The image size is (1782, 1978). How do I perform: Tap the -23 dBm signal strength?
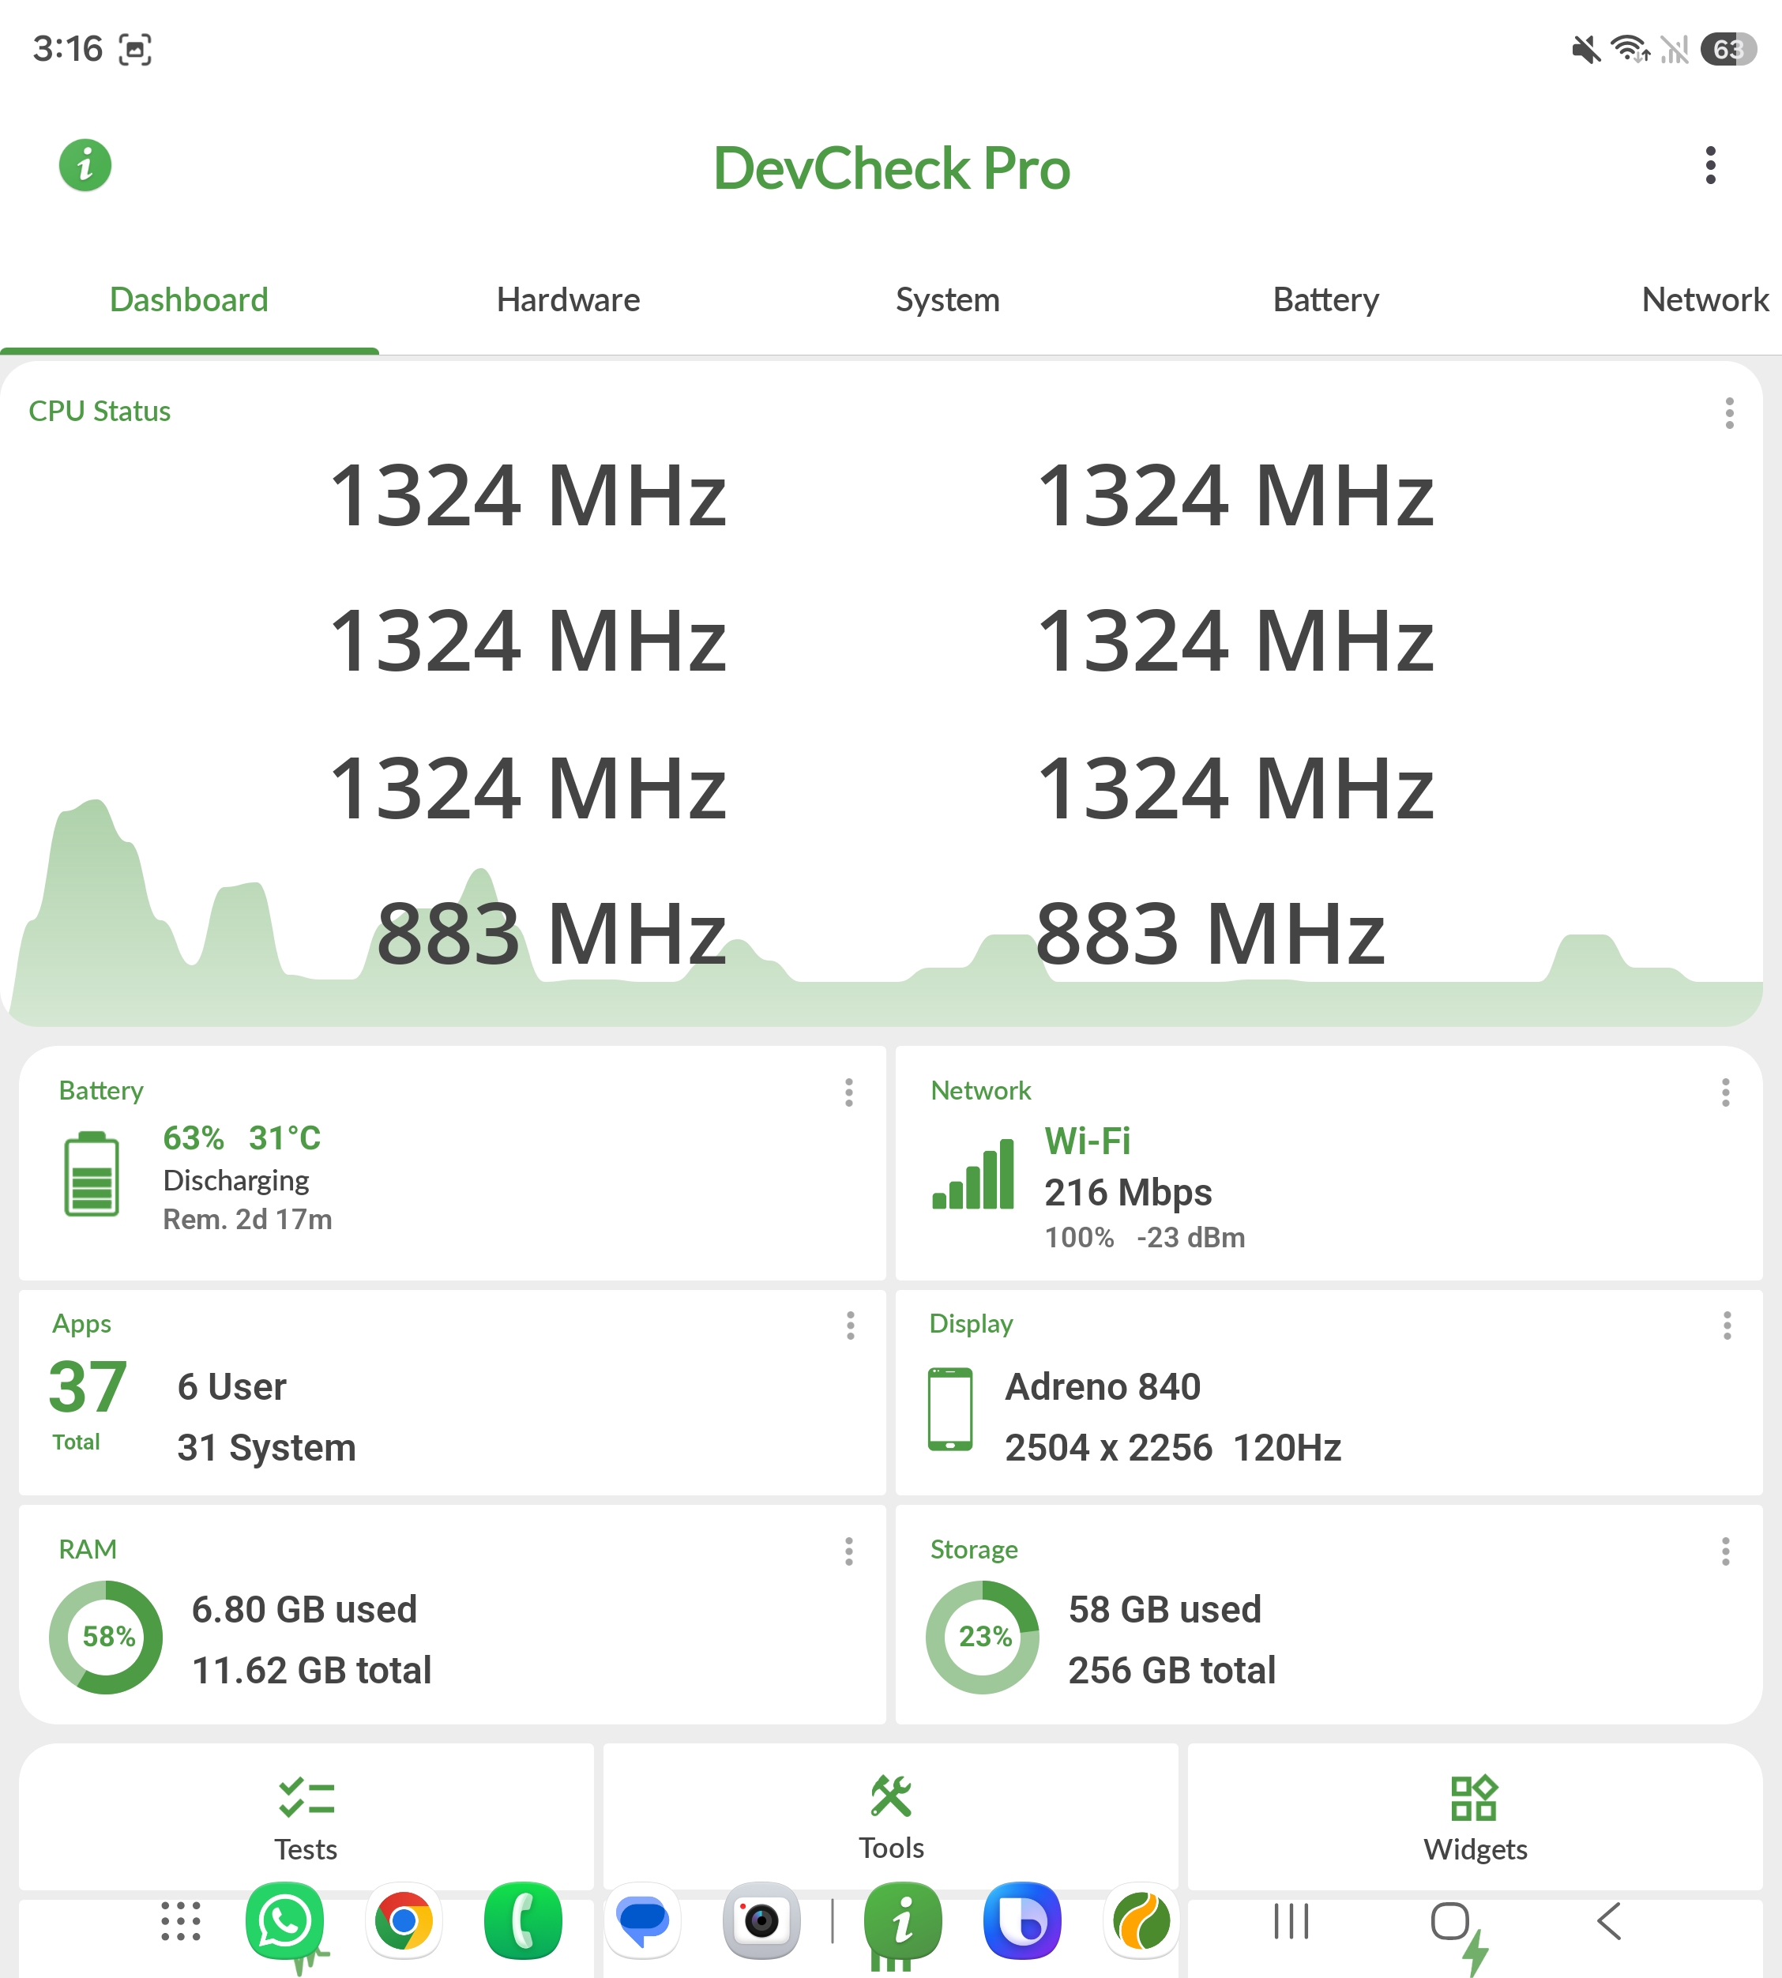1190,1238
